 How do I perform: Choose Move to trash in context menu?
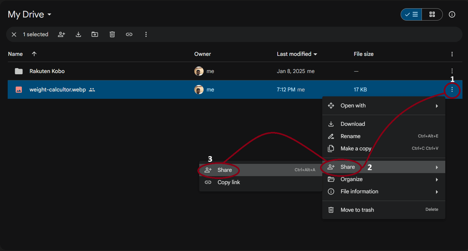357,210
